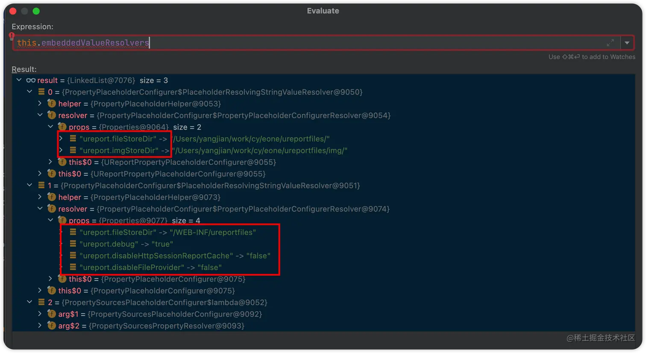The height and width of the screenshot is (353, 646).
Task: Expand the ureport.imgStoreDir entry arrow
Action: (61, 150)
